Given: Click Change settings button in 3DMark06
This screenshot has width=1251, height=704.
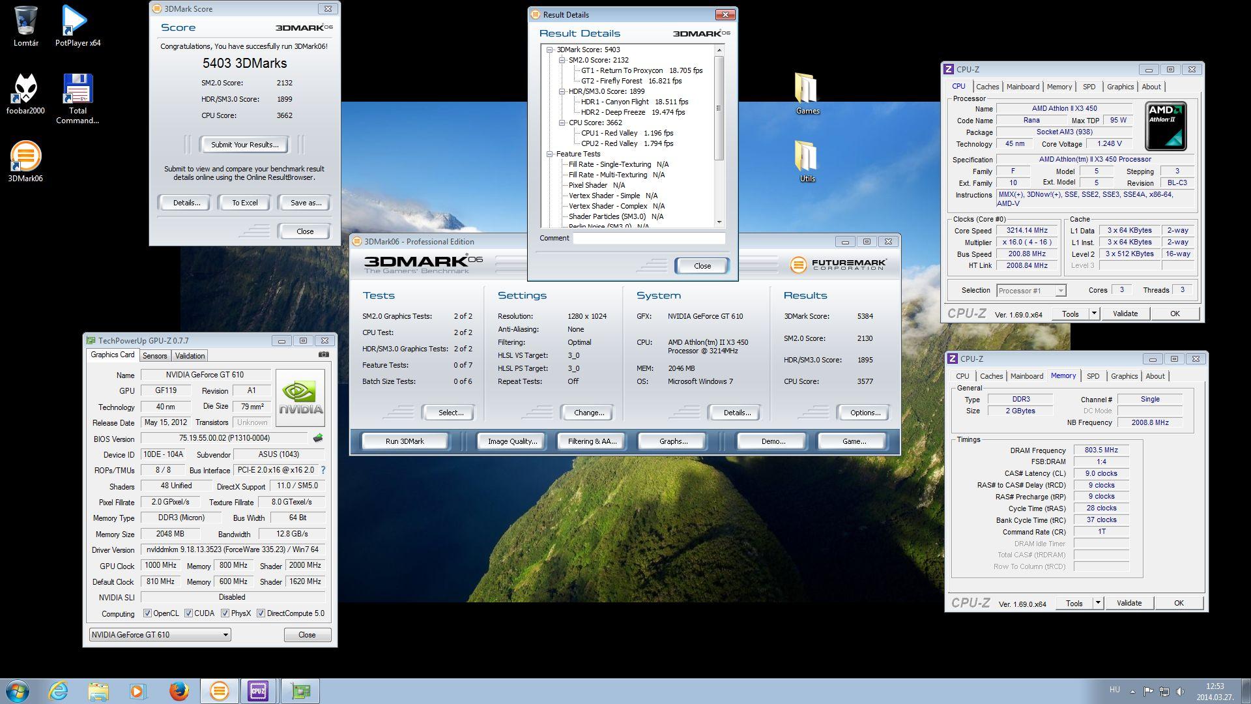Looking at the screenshot, I should click(x=588, y=413).
